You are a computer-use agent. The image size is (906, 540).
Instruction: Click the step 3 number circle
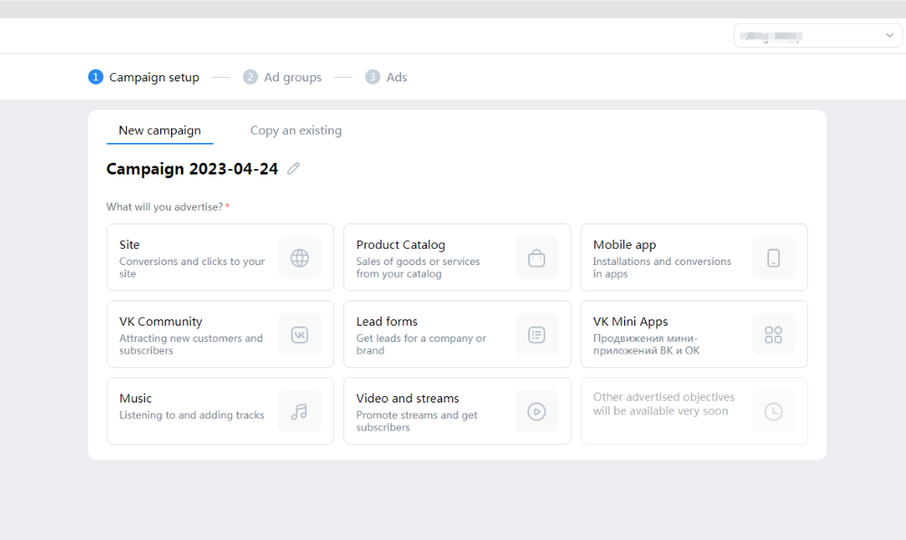point(372,77)
